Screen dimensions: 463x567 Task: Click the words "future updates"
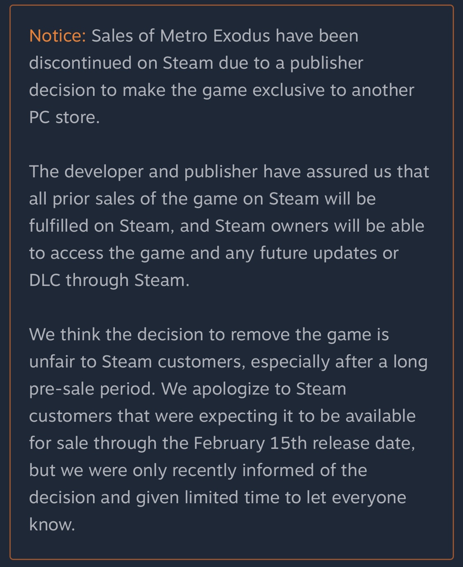(x=319, y=253)
